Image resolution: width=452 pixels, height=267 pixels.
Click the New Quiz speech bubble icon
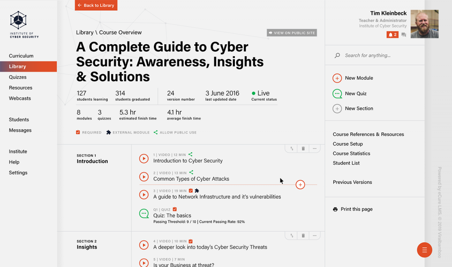point(337,94)
